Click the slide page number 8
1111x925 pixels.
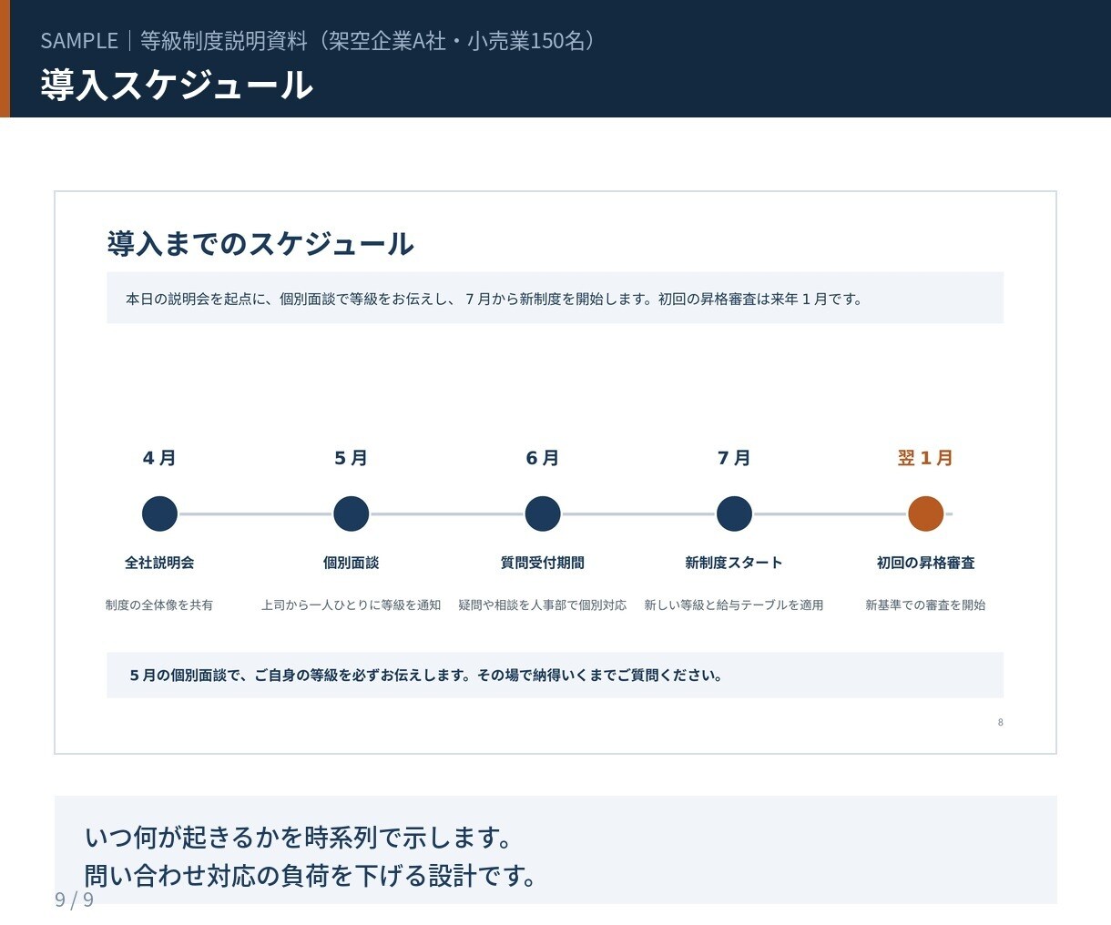click(1000, 722)
